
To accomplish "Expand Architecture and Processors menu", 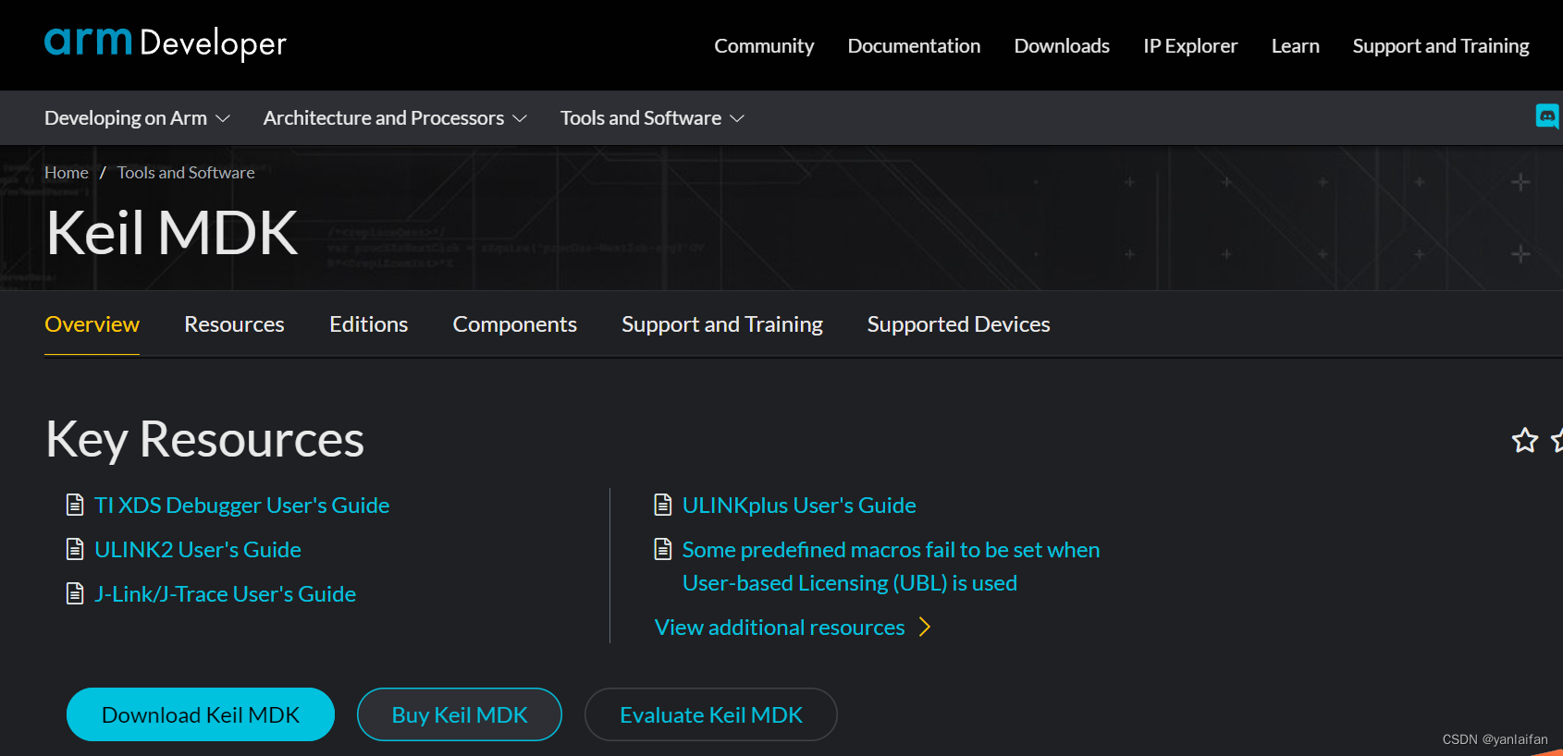I will click(x=394, y=118).
